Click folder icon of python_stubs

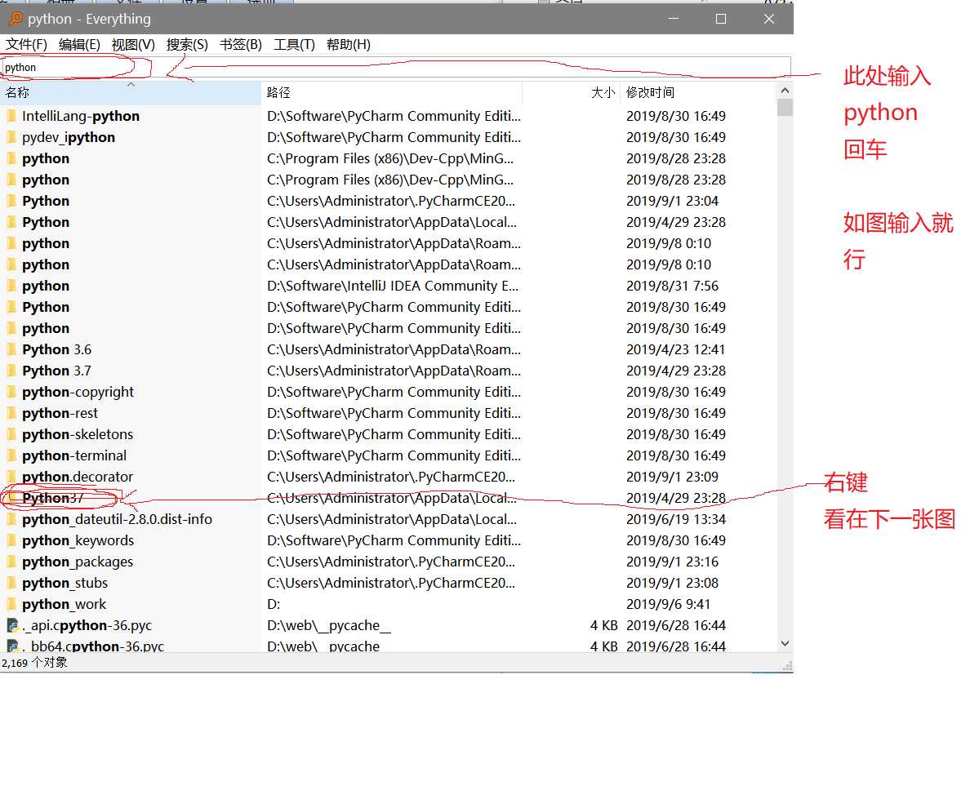click(11, 583)
